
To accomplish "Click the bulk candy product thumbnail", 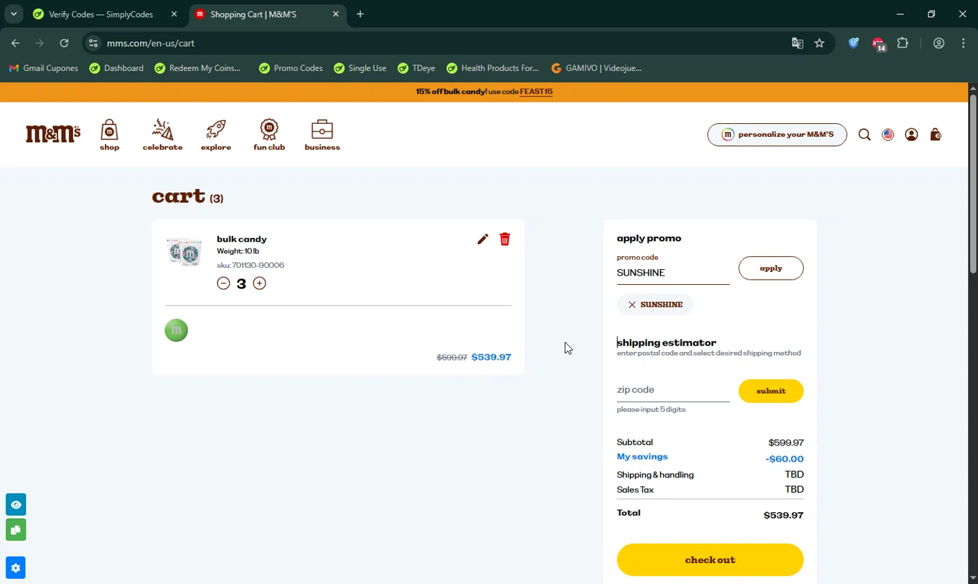I will 185,252.
